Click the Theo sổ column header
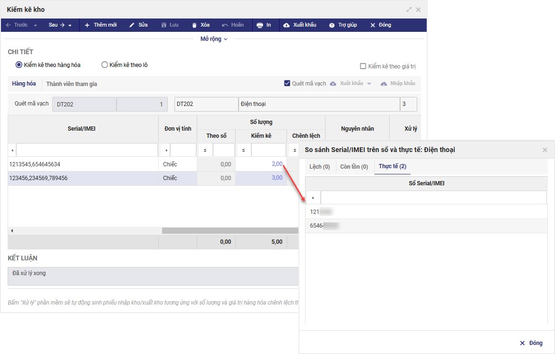This screenshot has height=354, width=555. 216,135
